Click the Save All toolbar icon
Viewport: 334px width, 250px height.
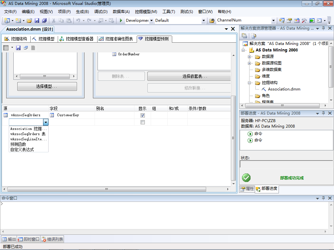[x=44, y=21]
